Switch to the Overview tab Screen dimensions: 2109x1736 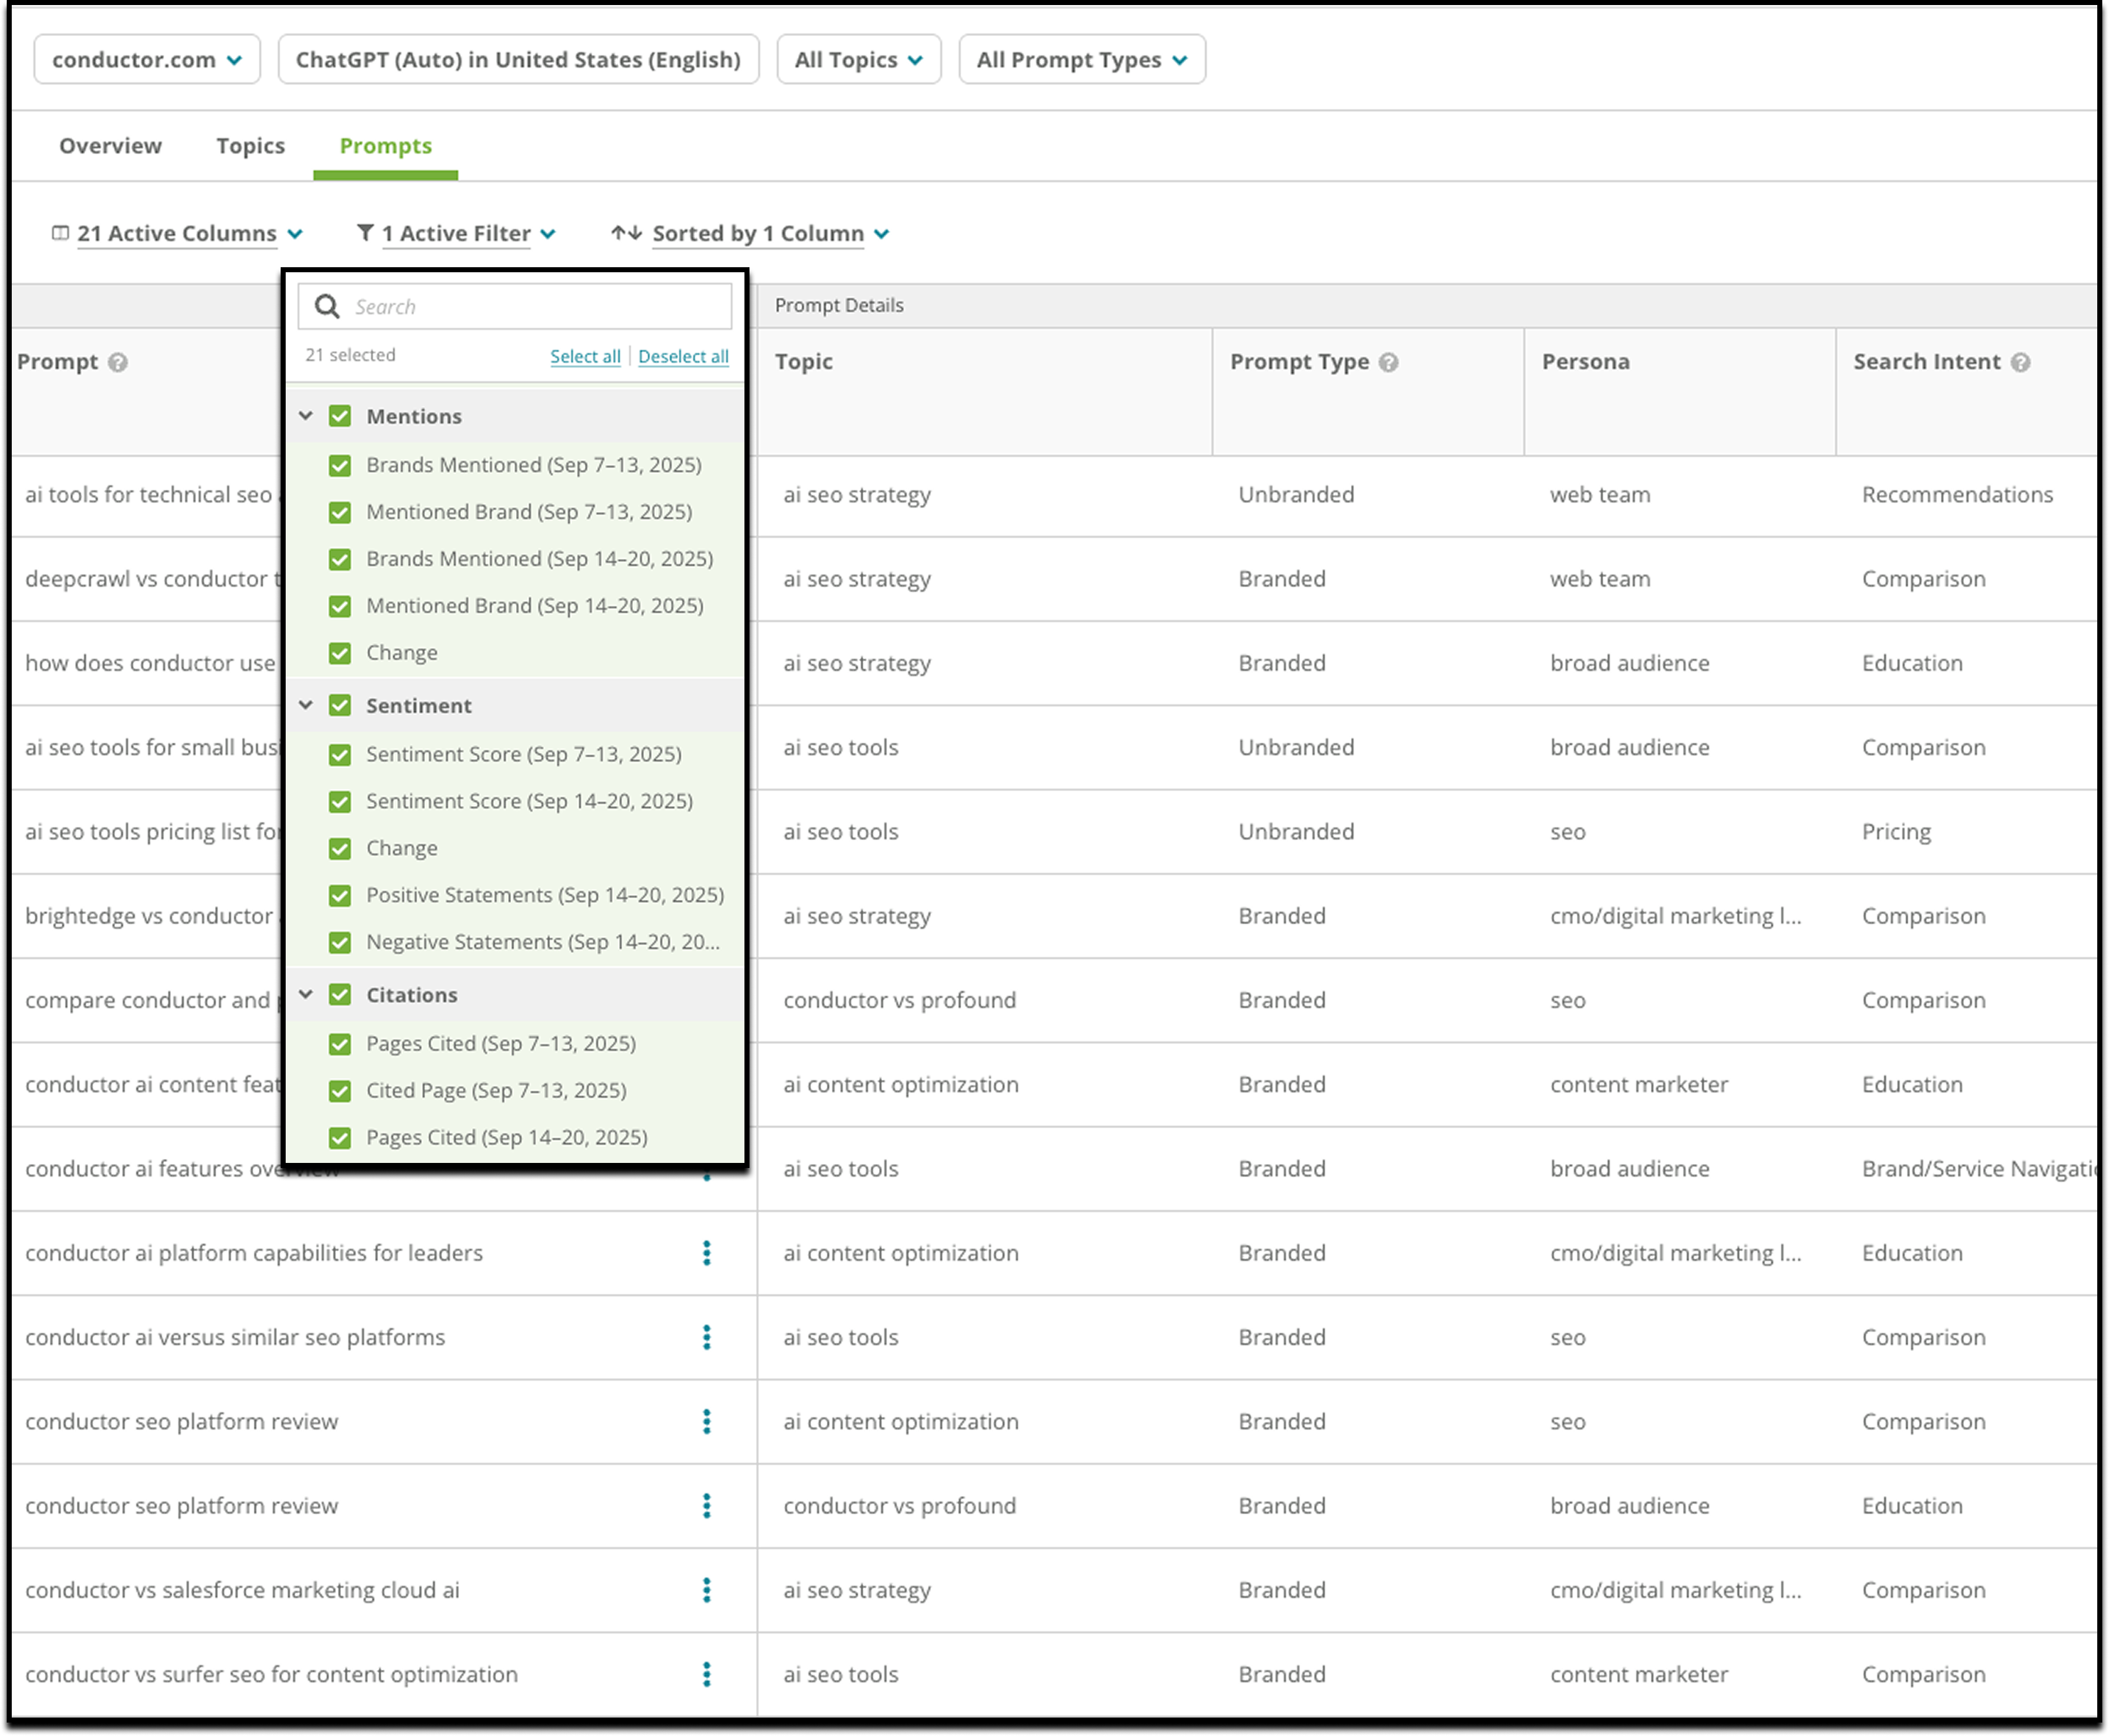click(x=110, y=146)
